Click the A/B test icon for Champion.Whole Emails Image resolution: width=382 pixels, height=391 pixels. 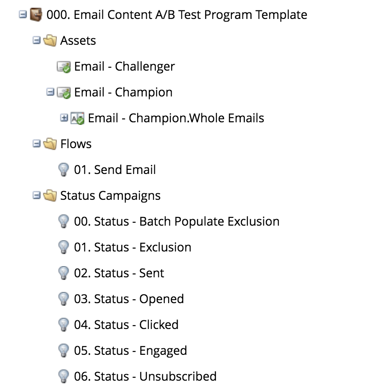[77, 118]
